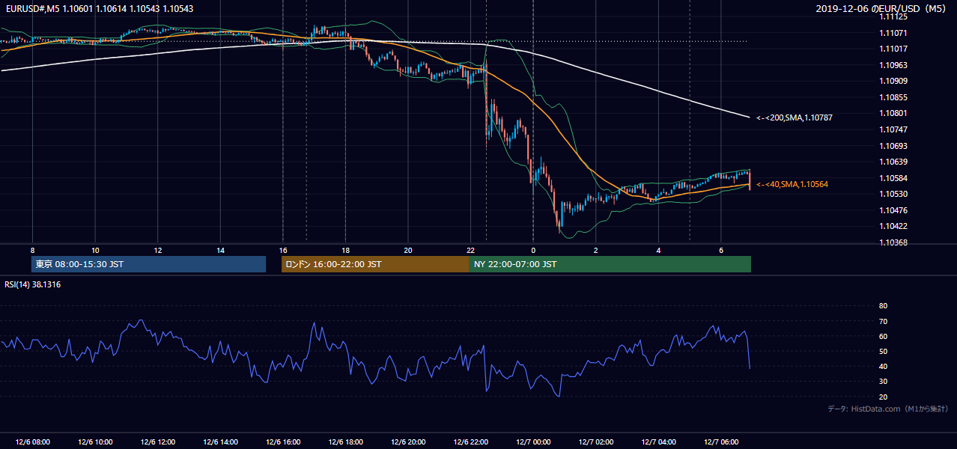Click price axis value 1.10693
Image resolution: width=957 pixels, height=449 pixels.
(894, 146)
